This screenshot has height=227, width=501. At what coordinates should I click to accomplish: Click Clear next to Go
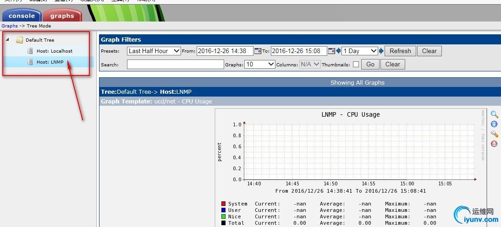tap(393, 65)
